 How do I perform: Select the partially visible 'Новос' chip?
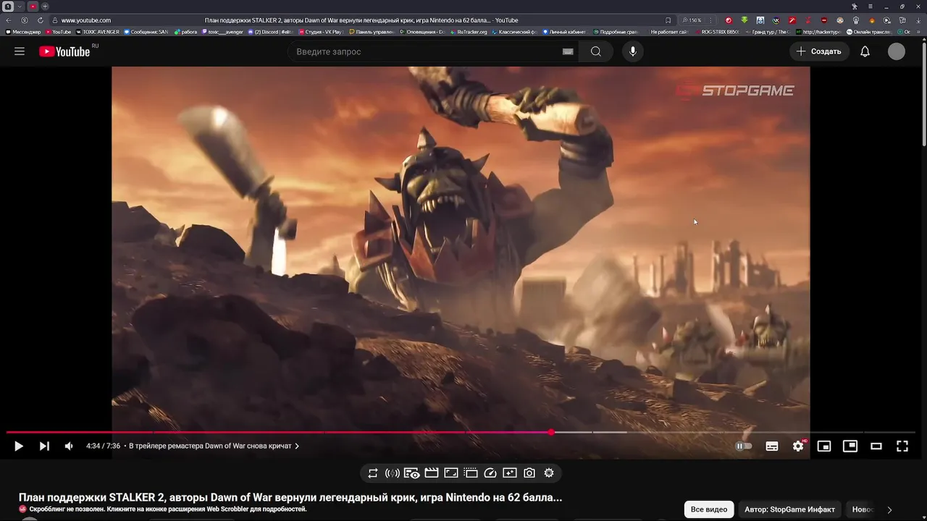[862, 509]
